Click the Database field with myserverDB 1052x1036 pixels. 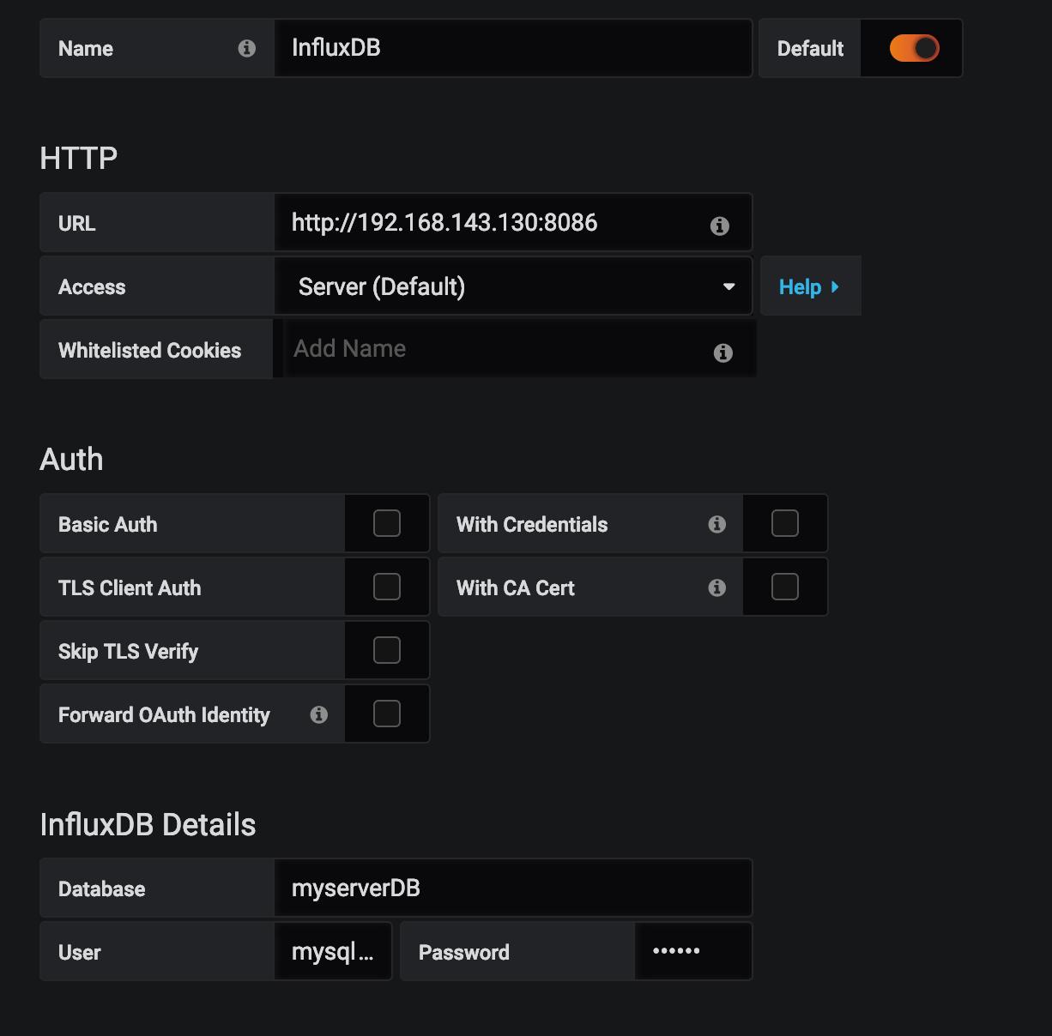tap(513, 888)
